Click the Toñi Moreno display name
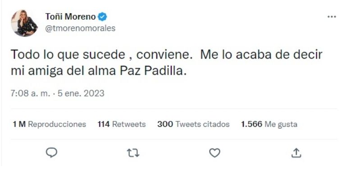 [x=70, y=17]
